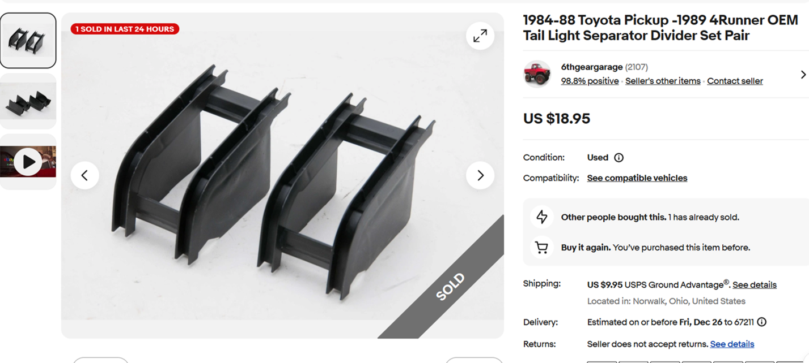
Task: Open the Condition info icon
Action: coord(619,158)
